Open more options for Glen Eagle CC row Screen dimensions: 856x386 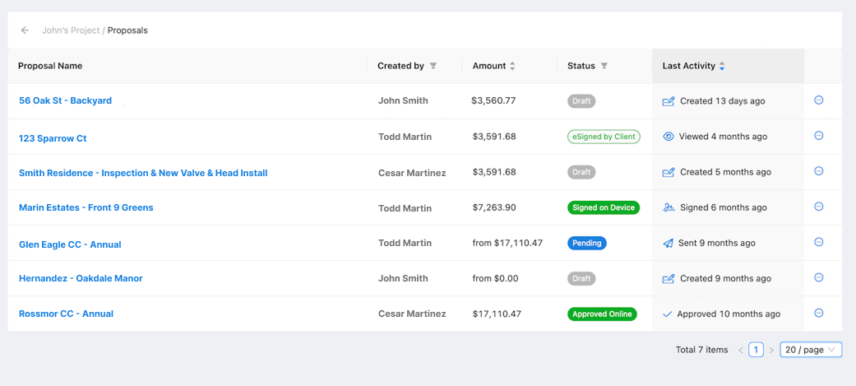point(818,242)
